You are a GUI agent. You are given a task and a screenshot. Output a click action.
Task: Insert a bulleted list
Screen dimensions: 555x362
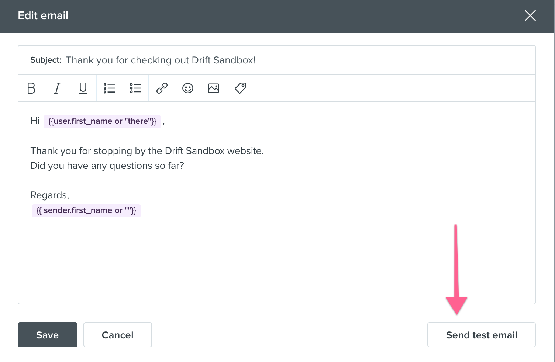coord(135,88)
